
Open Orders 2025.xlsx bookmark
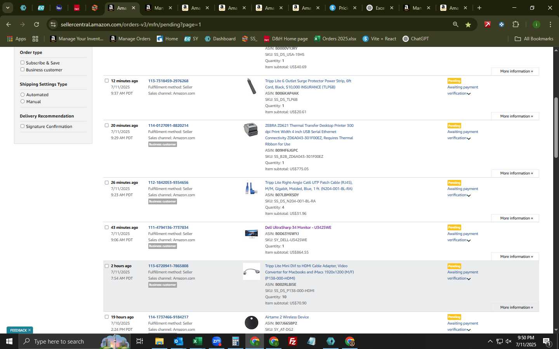pyautogui.click(x=335, y=39)
